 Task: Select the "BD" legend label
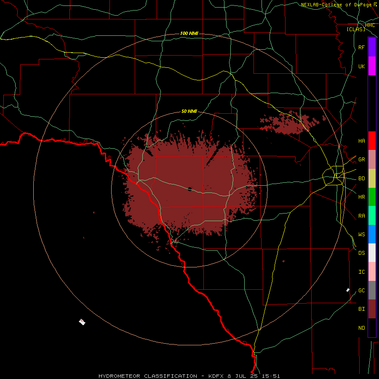(361, 179)
